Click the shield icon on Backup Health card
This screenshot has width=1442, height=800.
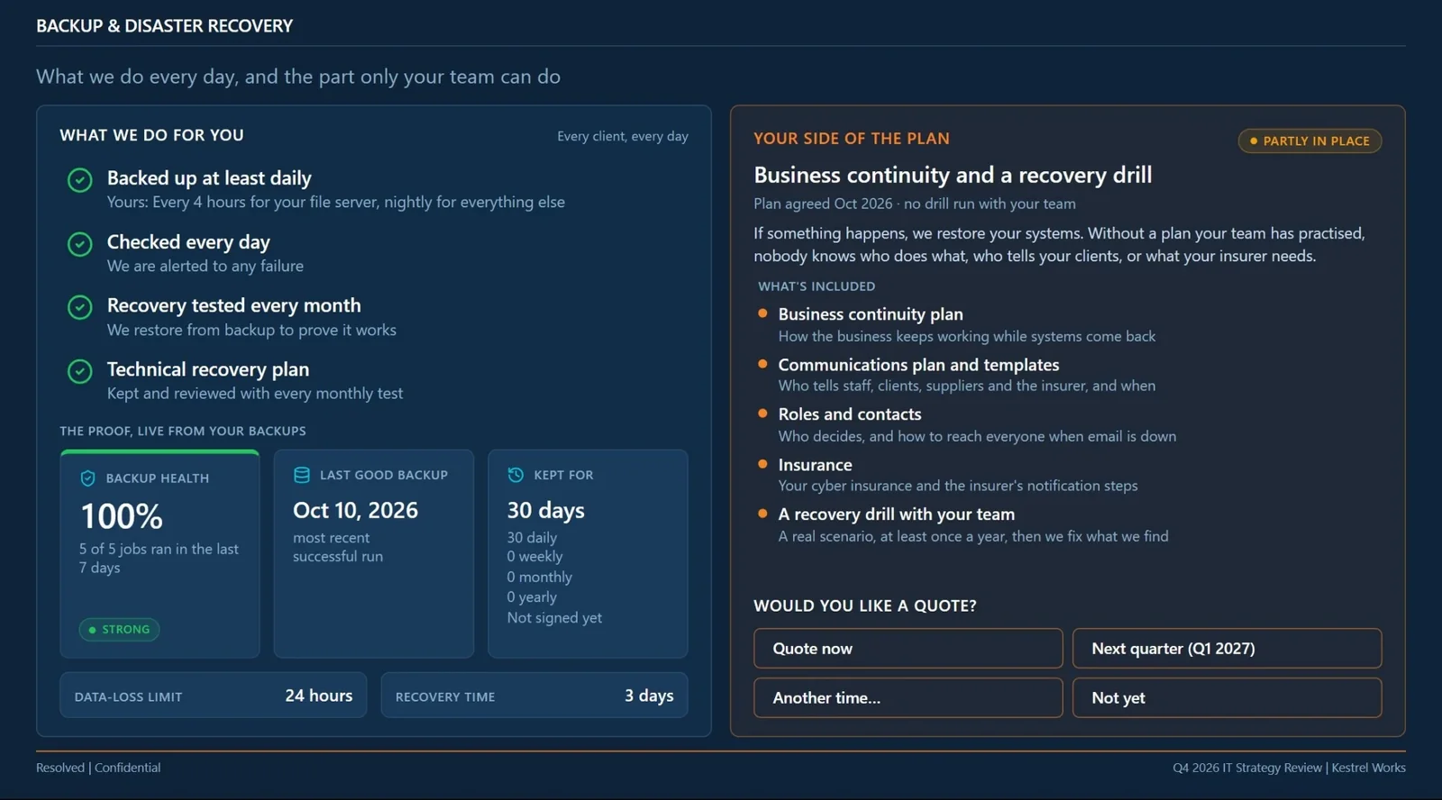click(87, 478)
